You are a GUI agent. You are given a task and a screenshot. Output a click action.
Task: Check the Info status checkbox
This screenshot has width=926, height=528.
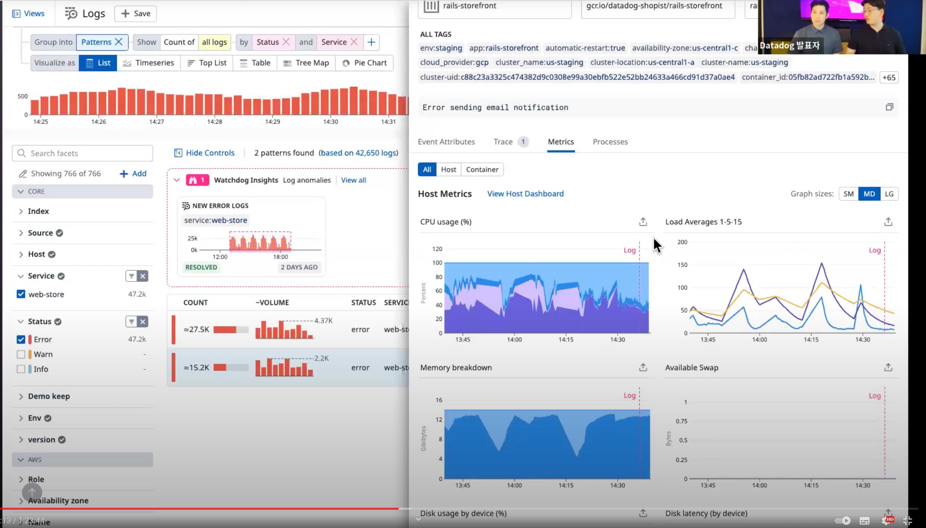(x=21, y=369)
